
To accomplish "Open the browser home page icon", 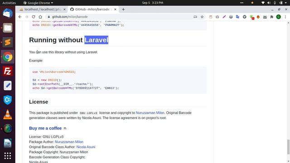I will pyautogui.click(x=40, y=17).
